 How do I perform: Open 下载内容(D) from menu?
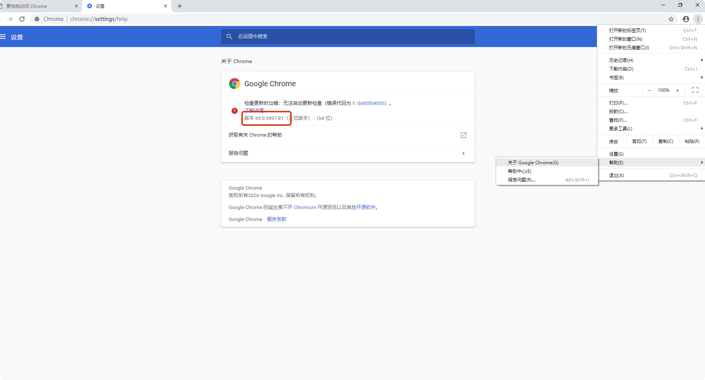point(651,69)
